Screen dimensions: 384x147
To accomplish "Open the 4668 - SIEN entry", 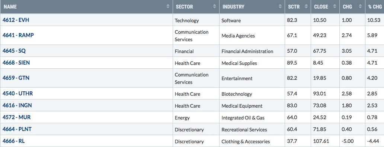I will 16,63.
